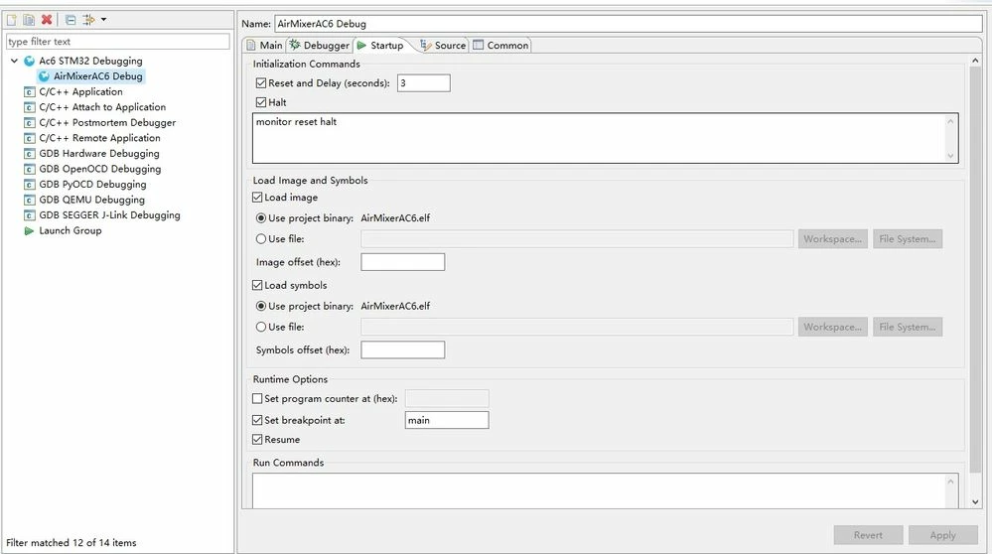The image size is (992, 554).
Task: Click File System button for symbols file
Action: [908, 327]
